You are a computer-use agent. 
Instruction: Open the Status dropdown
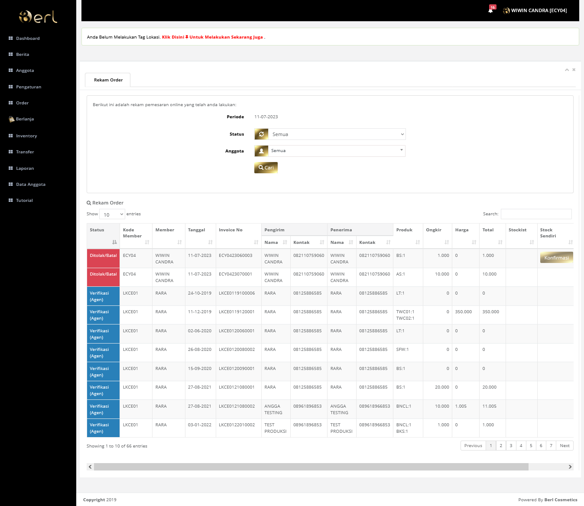click(x=337, y=134)
